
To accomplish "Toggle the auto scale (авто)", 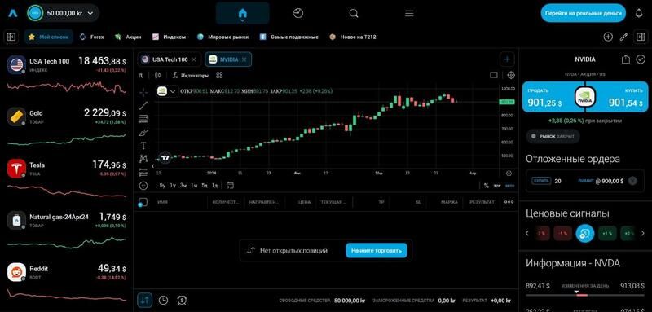I will click(509, 186).
